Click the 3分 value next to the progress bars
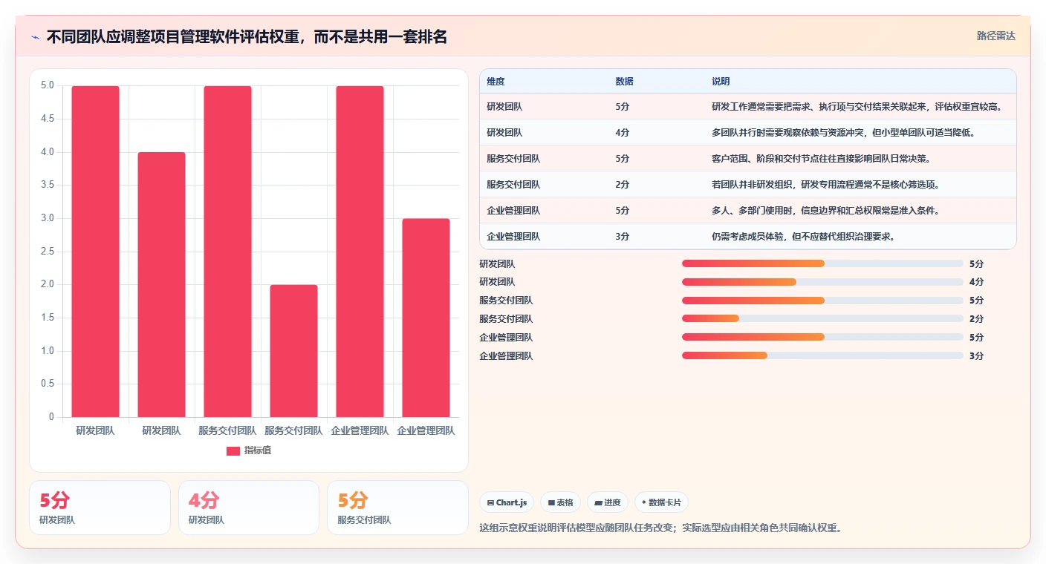Screen dimensions: 1046x564 click(x=976, y=356)
